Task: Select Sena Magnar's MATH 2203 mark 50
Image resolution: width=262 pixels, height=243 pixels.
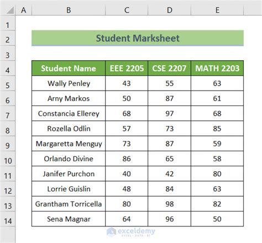Action: click(x=217, y=219)
